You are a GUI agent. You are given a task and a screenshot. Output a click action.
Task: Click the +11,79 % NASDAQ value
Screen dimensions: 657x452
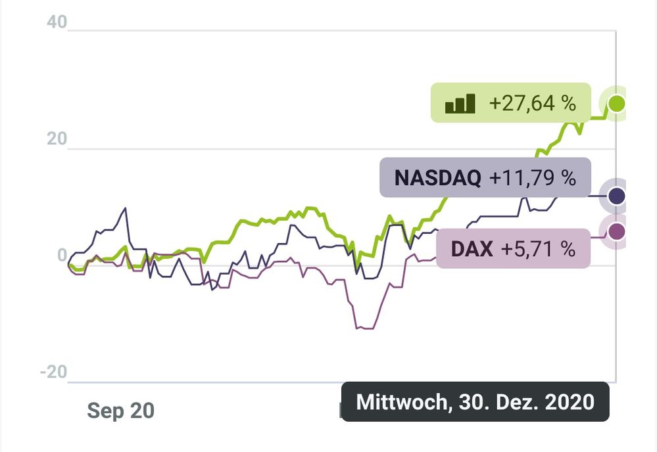point(532,178)
